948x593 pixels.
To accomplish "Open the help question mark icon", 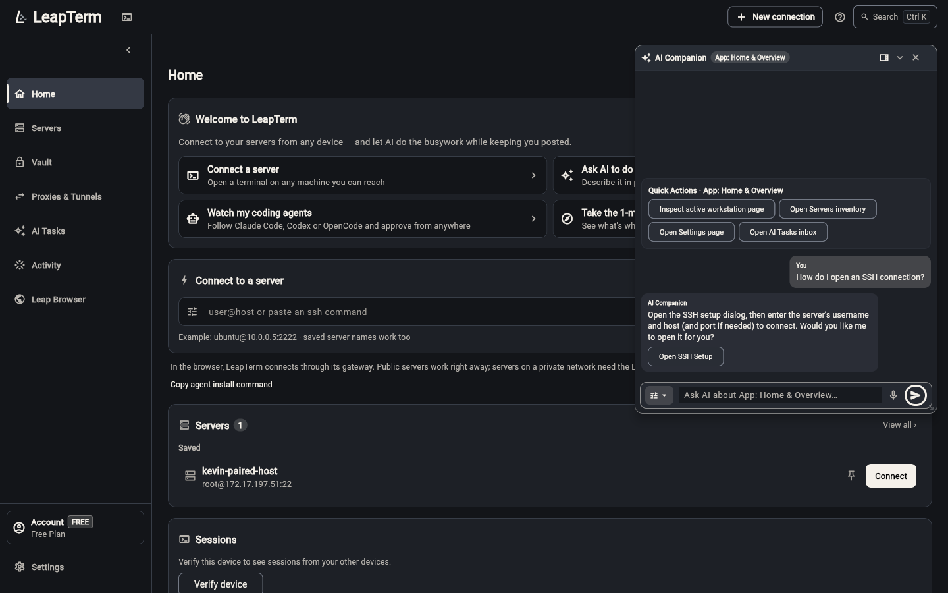I will (840, 17).
